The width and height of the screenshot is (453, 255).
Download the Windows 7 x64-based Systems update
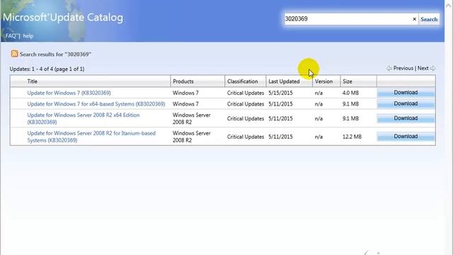[x=406, y=103]
